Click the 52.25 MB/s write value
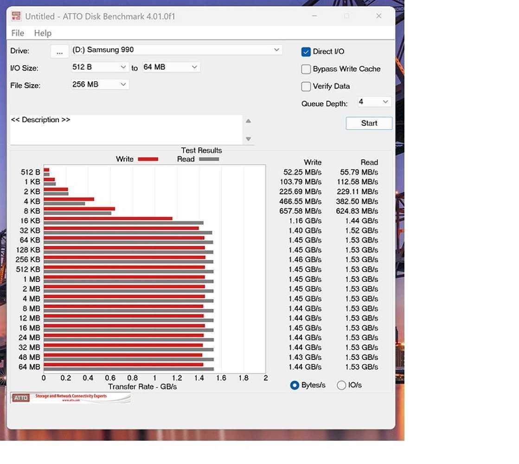 click(302, 172)
